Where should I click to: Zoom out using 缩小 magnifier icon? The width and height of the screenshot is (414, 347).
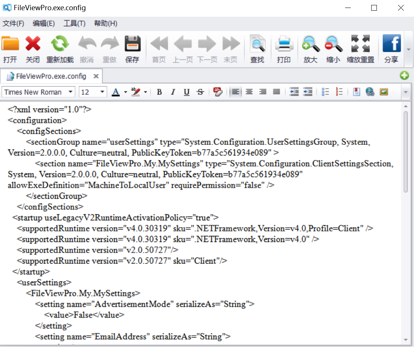click(333, 49)
